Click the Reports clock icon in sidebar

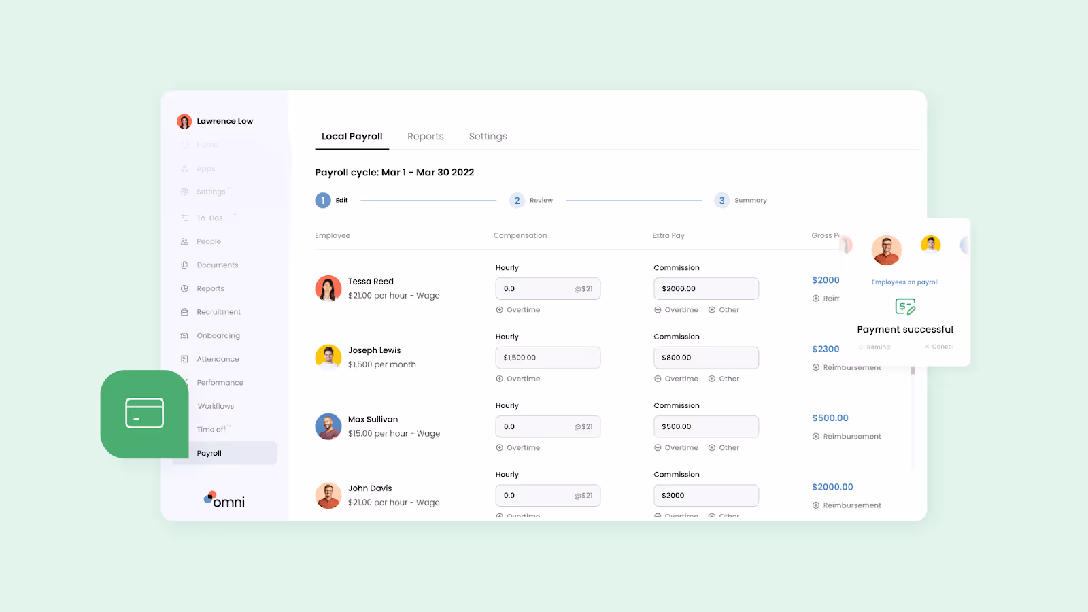pos(184,288)
